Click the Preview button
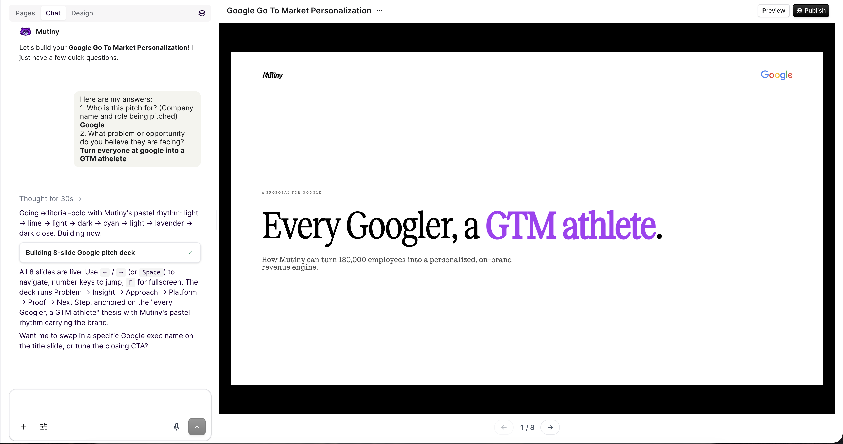 (773, 10)
